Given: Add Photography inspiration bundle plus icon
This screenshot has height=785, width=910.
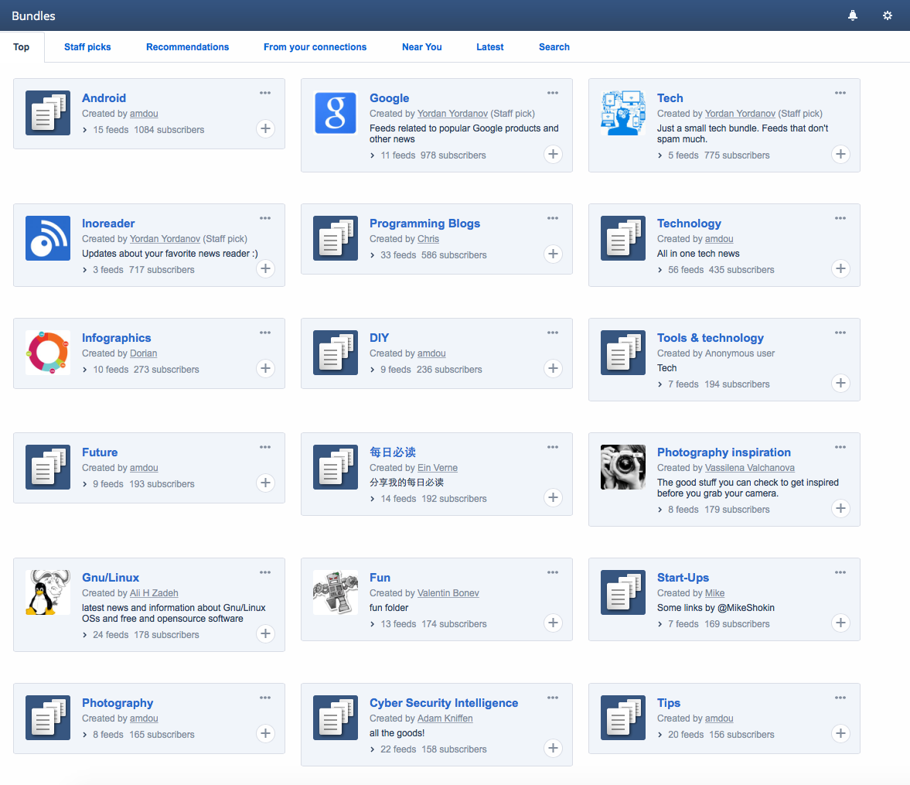Looking at the screenshot, I should 840,508.
